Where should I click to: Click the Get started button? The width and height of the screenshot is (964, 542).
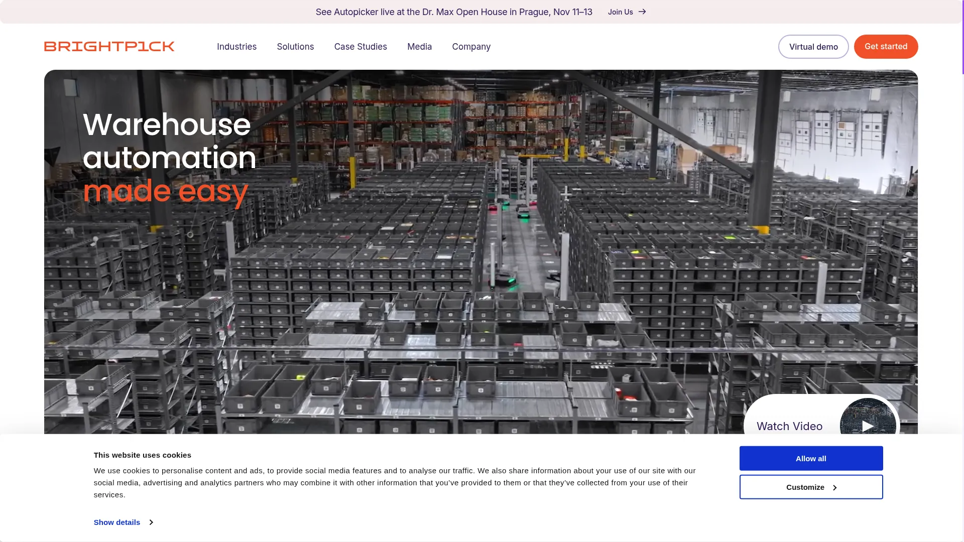coord(886,47)
